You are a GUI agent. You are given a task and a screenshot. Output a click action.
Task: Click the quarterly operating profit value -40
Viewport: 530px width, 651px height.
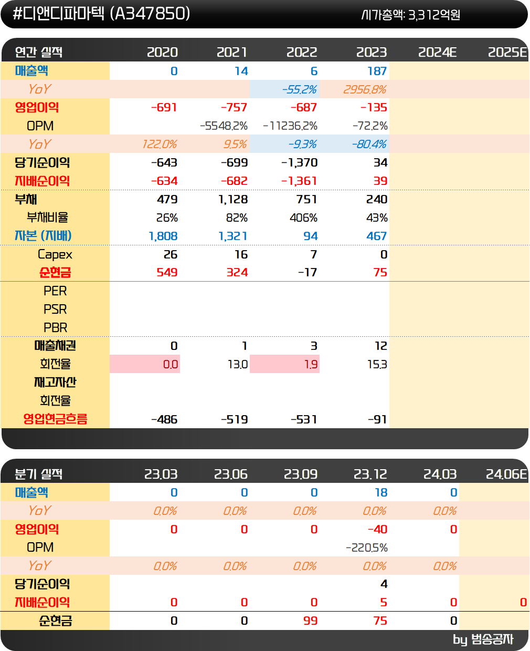[x=377, y=529]
